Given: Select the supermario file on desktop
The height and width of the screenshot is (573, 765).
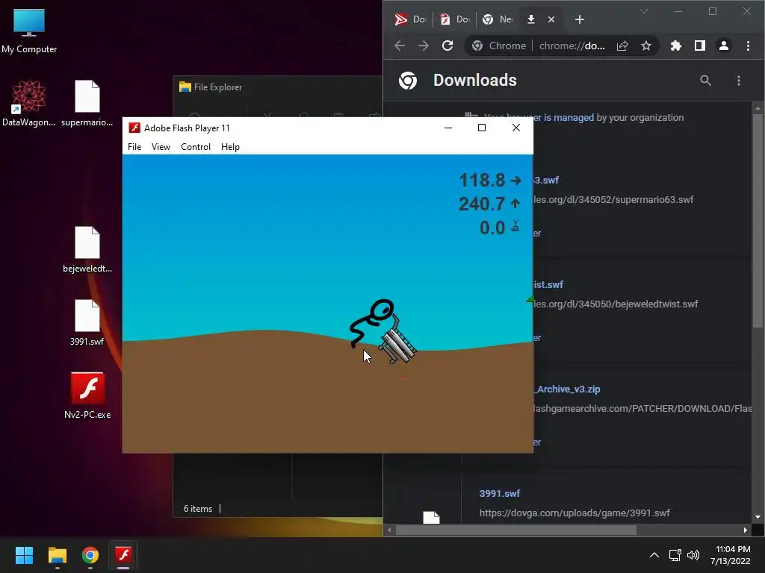Looking at the screenshot, I should pyautogui.click(x=87, y=103).
